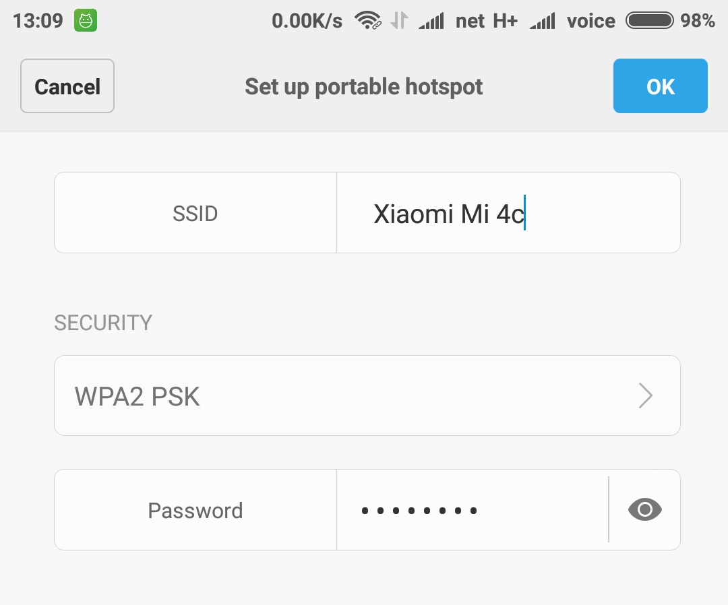Tap the 98% battery percentage
This screenshot has height=605, width=728.
tap(698, 20)
